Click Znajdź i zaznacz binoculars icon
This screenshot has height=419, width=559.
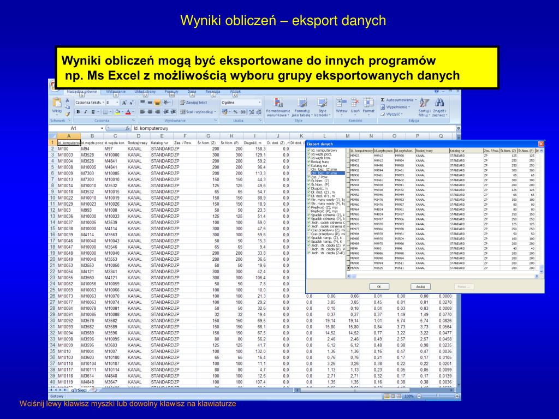(x=439, y=103)
